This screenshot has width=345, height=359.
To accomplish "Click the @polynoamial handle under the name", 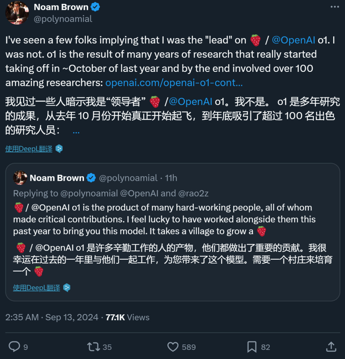I will tap(63, 19).
